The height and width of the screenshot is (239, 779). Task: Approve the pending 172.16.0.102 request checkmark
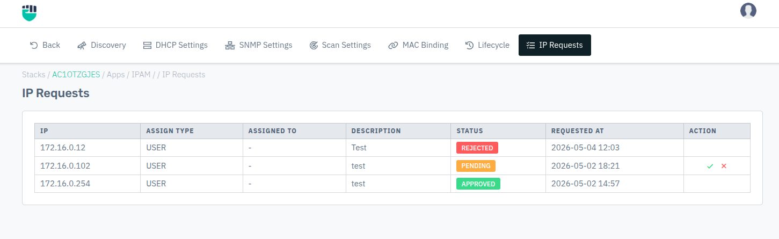coord(710,166)
